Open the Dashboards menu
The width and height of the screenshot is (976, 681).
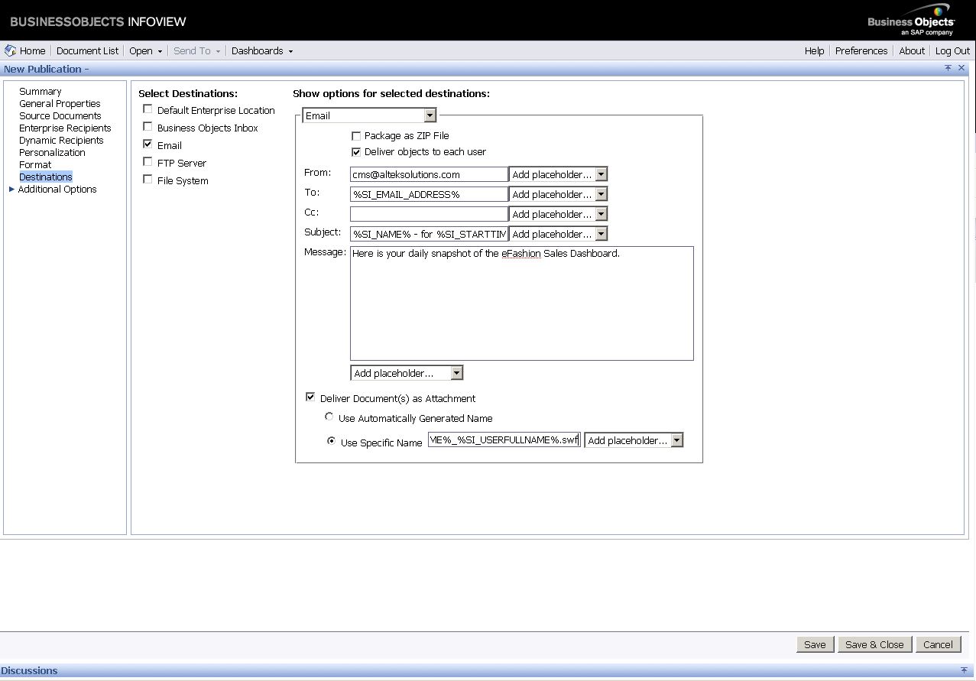coord(262,50)
